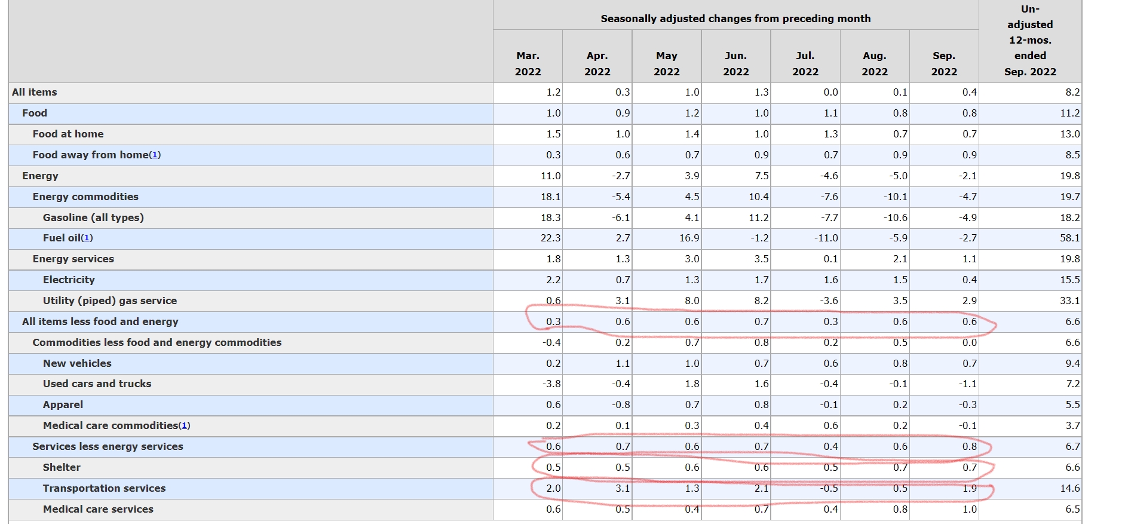This screenshot has height=524, width=1122.
Task: Click the Utility (piped) gas service label
Action: pyautogui.click(x=110, y=301)
